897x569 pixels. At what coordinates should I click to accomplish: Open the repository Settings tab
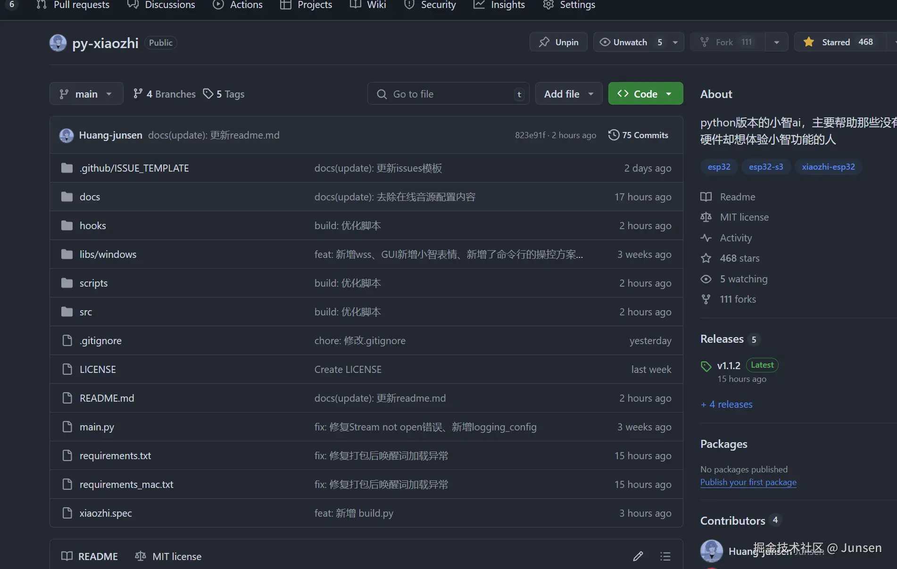pyautogui.click(x=569, y=4)
